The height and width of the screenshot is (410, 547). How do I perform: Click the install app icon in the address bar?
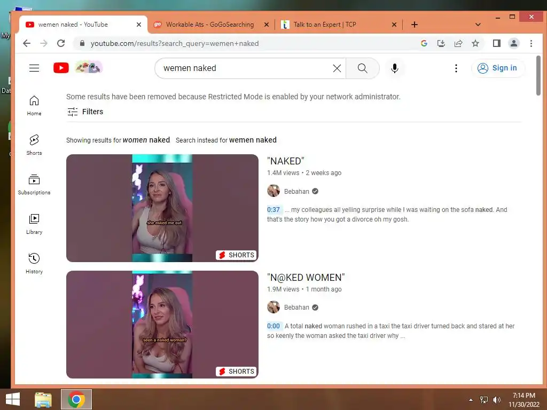pyautogui.click(x=441, y=43)
